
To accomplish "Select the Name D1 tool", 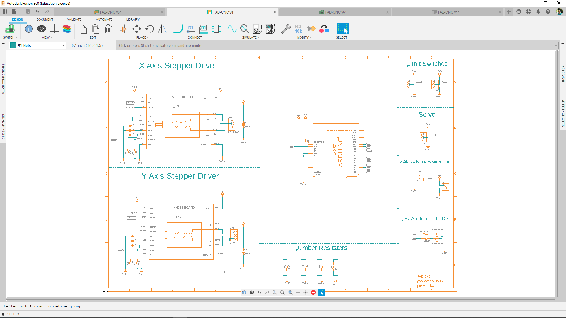I will [191, 29].
